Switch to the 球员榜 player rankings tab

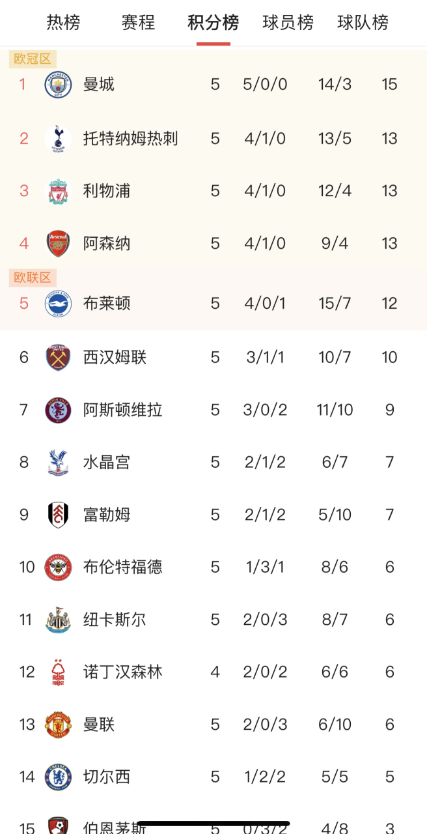click(x=288, y=22)
